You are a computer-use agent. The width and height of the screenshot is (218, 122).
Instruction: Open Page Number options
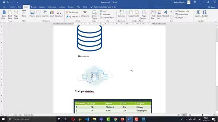(x=144, y=15)
